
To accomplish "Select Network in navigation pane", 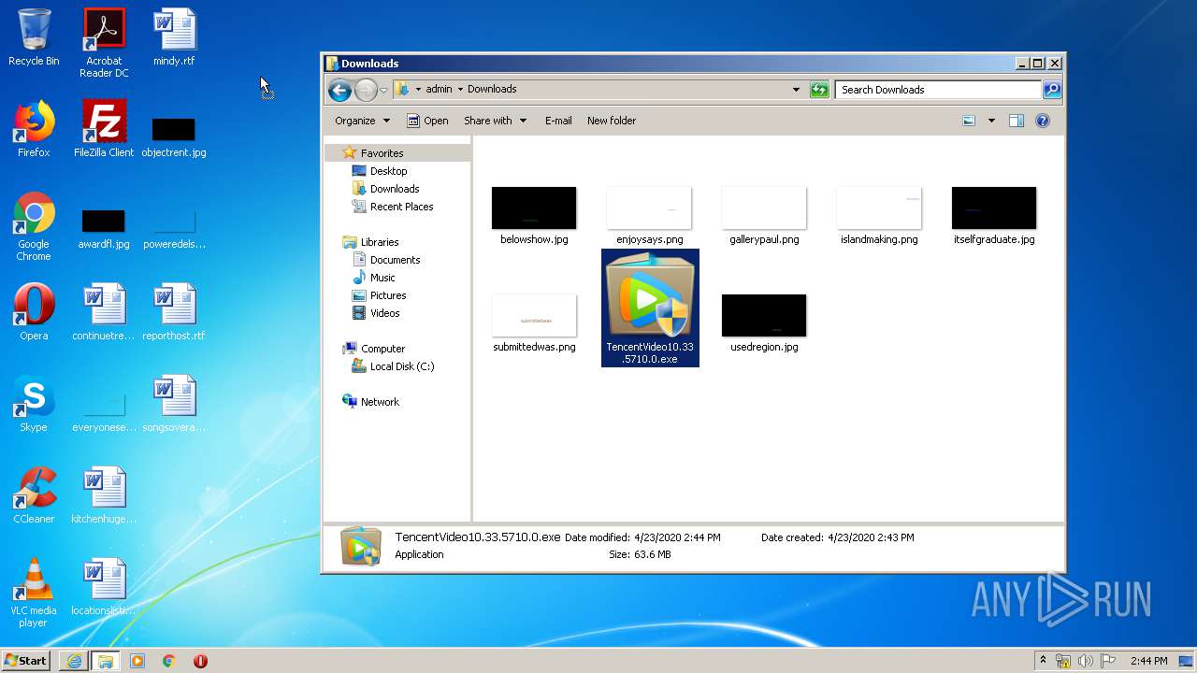I will pyautogui.click(x=370, y=402).
